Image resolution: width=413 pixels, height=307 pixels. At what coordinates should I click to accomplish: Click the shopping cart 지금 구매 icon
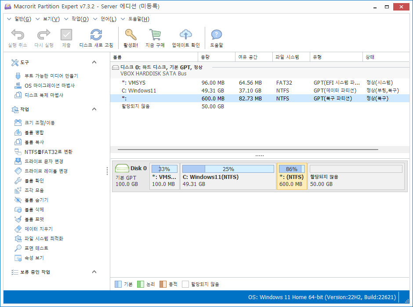[x=155, y=35]
